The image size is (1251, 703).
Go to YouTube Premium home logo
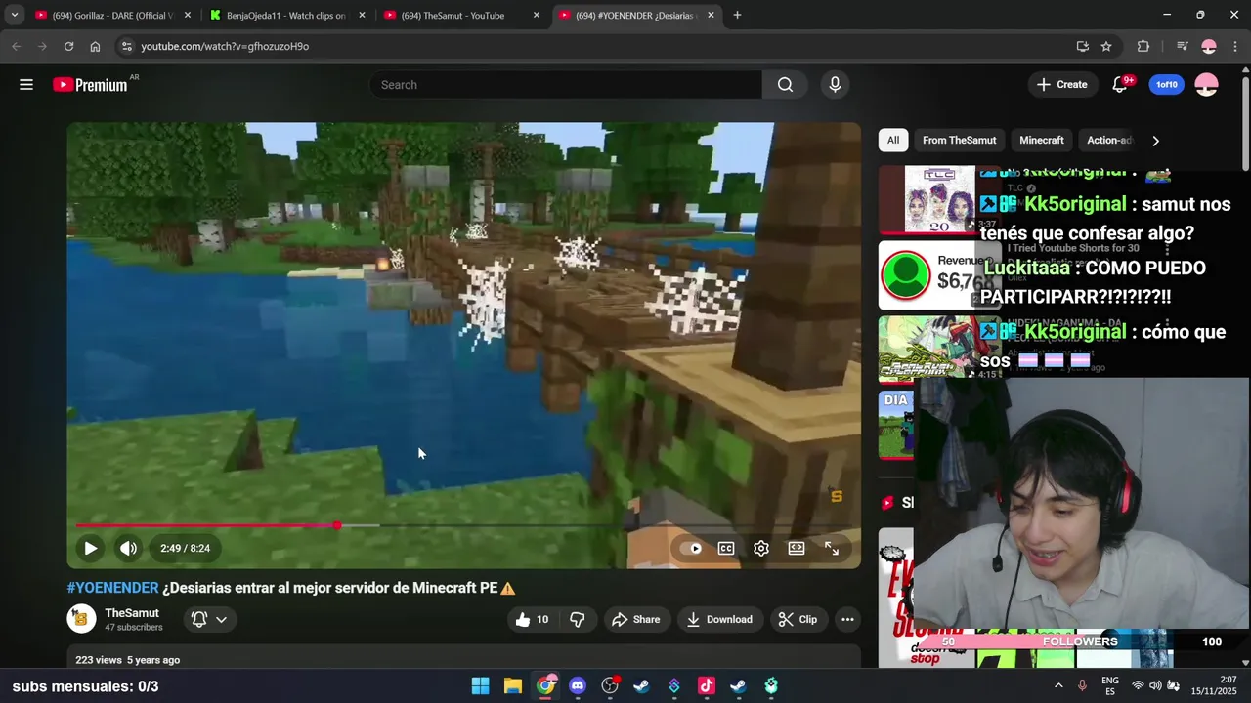tap(91, 85)
